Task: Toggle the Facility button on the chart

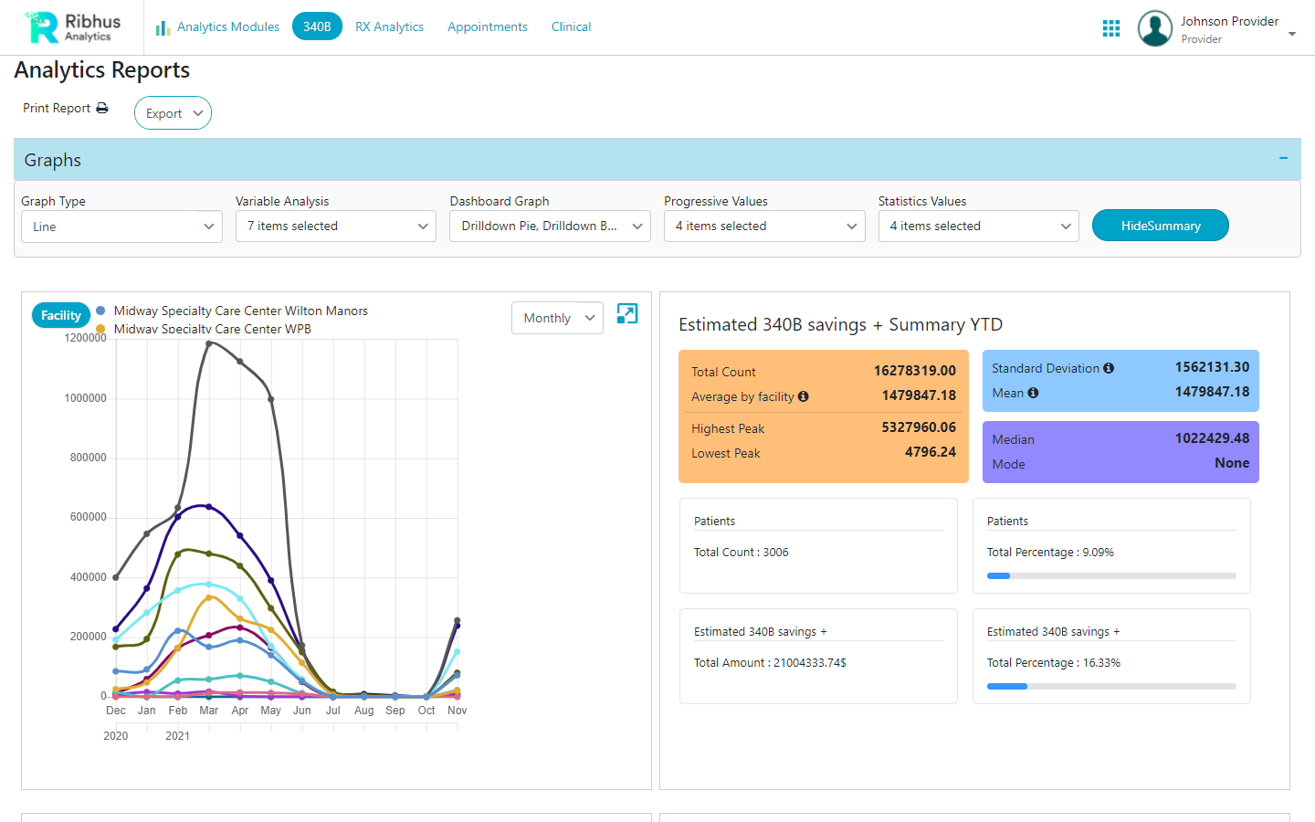Action: [x=60, y=314]
